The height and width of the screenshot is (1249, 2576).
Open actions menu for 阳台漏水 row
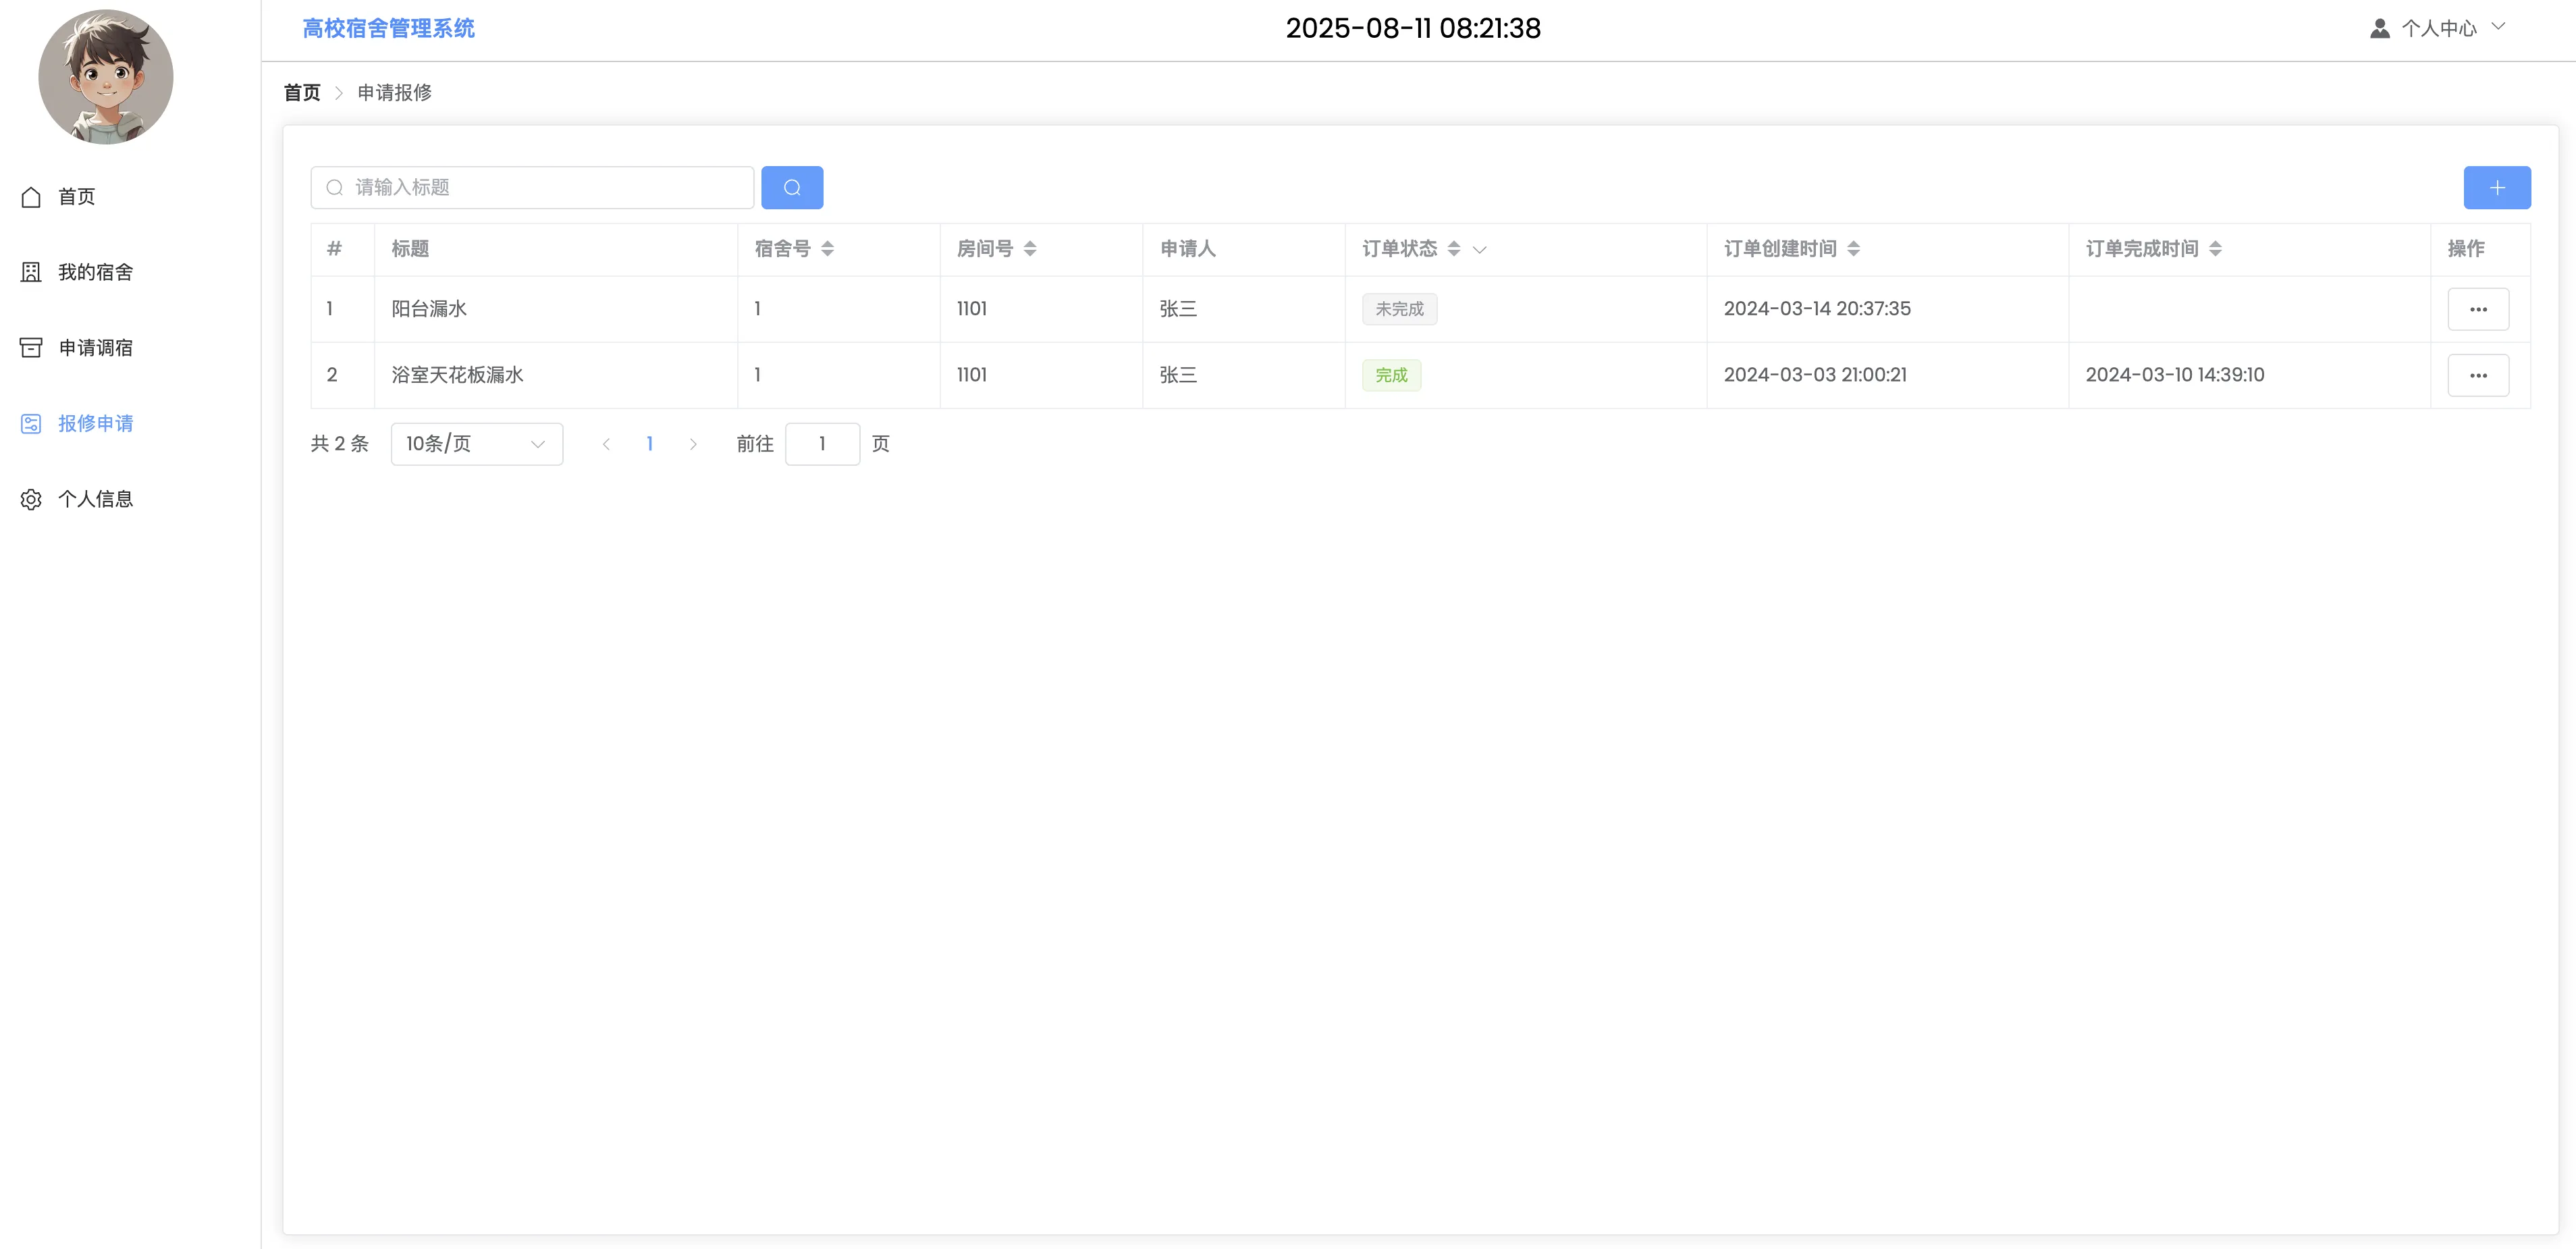[x=2477, y=309]
